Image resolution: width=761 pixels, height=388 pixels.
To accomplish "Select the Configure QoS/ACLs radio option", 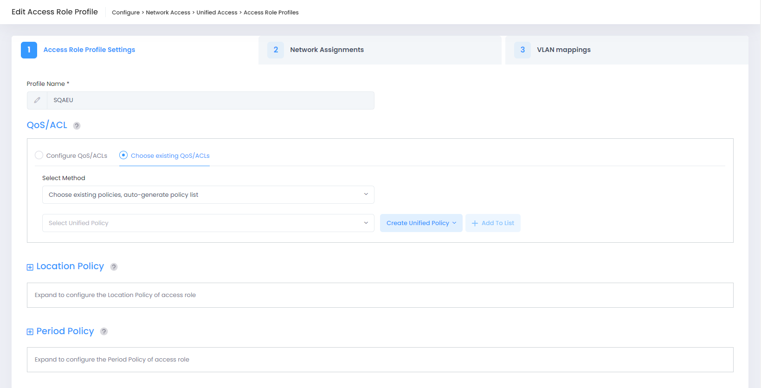I will click(39, 155).
